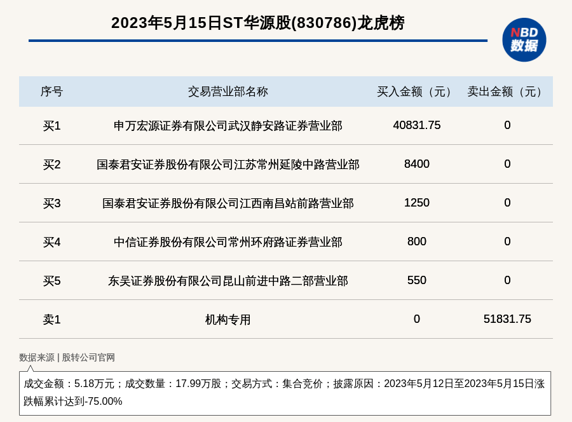The width and height of the screenshot is (572, 422).
Task: Click the 交易营业部名称 column header
Action: pyautogui.click(x=228, y=92)
